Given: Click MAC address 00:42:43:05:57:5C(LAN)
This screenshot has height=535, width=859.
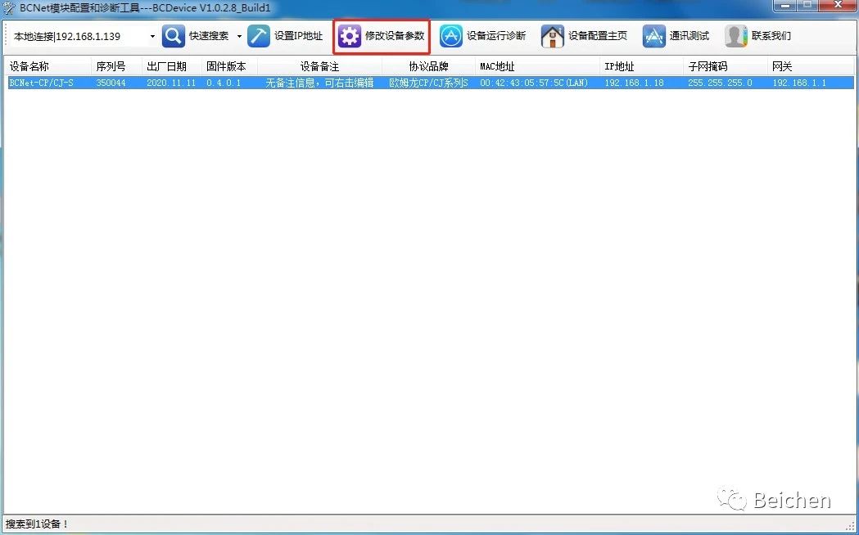Looking at the screenshot, I should point(534,83).
